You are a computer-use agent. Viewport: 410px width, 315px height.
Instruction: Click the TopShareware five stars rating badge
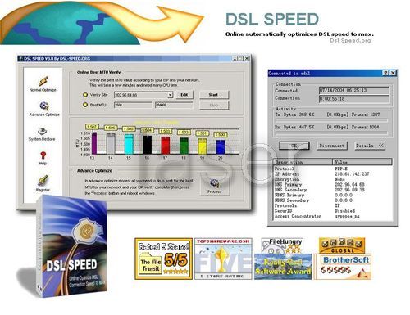[x=223, y=259]
